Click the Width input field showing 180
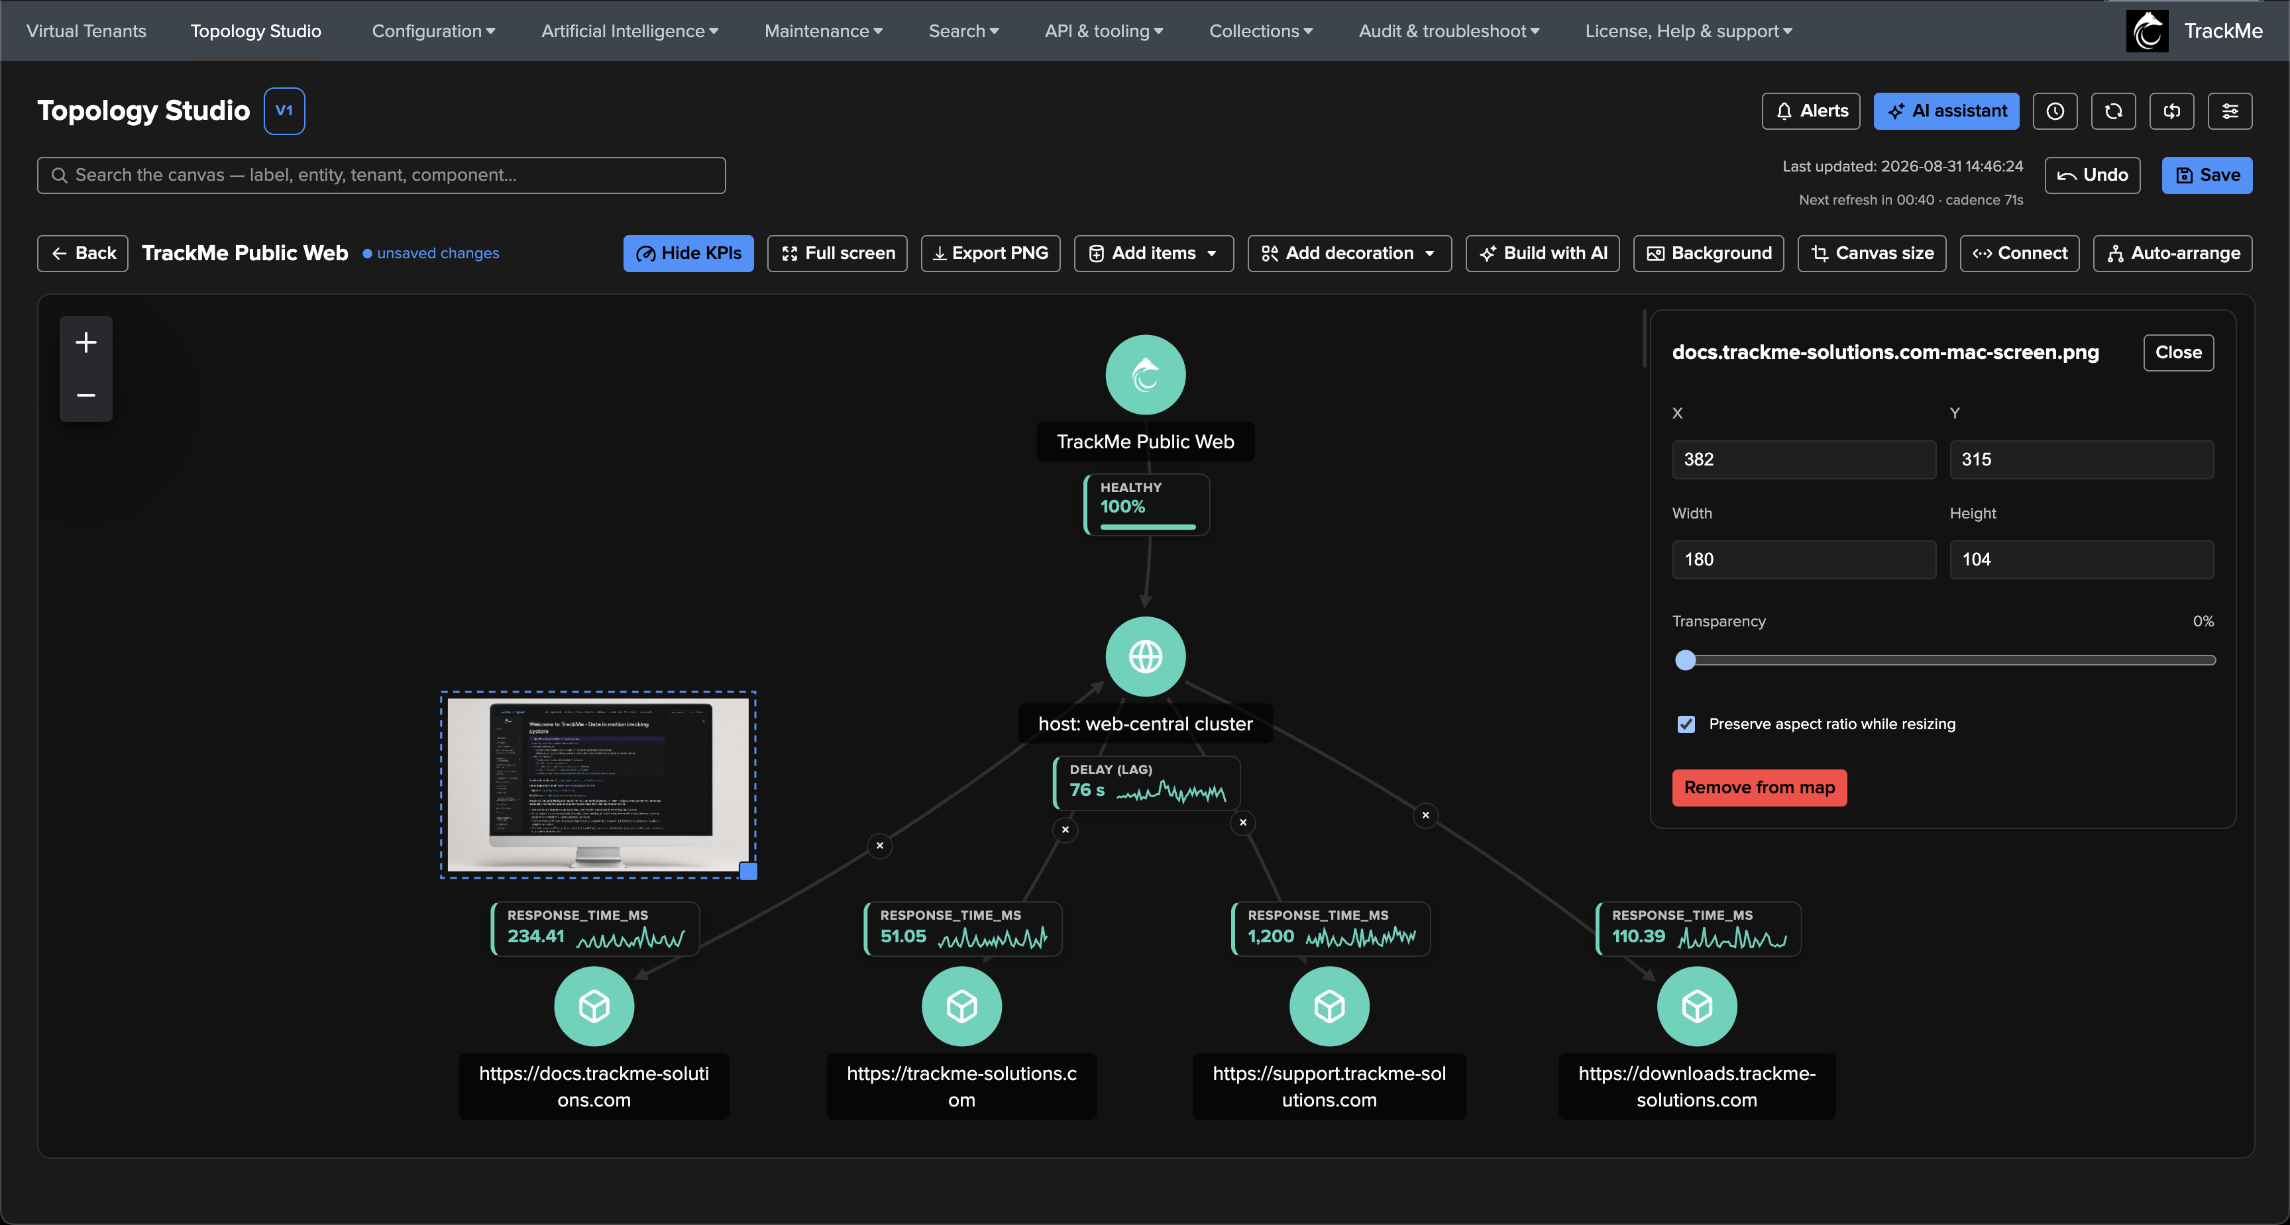Viewport: 2290px width, 1225px height. tap(1804, 560)
